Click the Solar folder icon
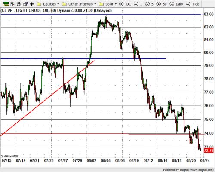Screen dimensions: 215x172 pyautogui.click(x=101, y=4)
